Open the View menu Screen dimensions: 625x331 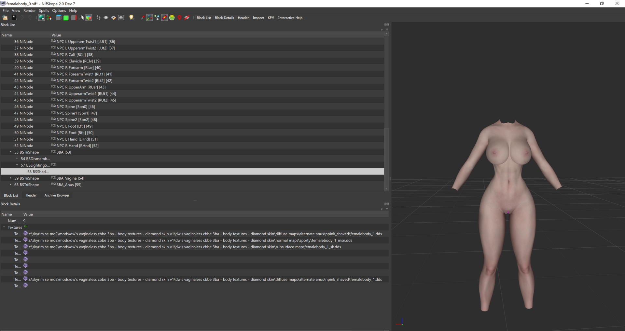(16, 10)
